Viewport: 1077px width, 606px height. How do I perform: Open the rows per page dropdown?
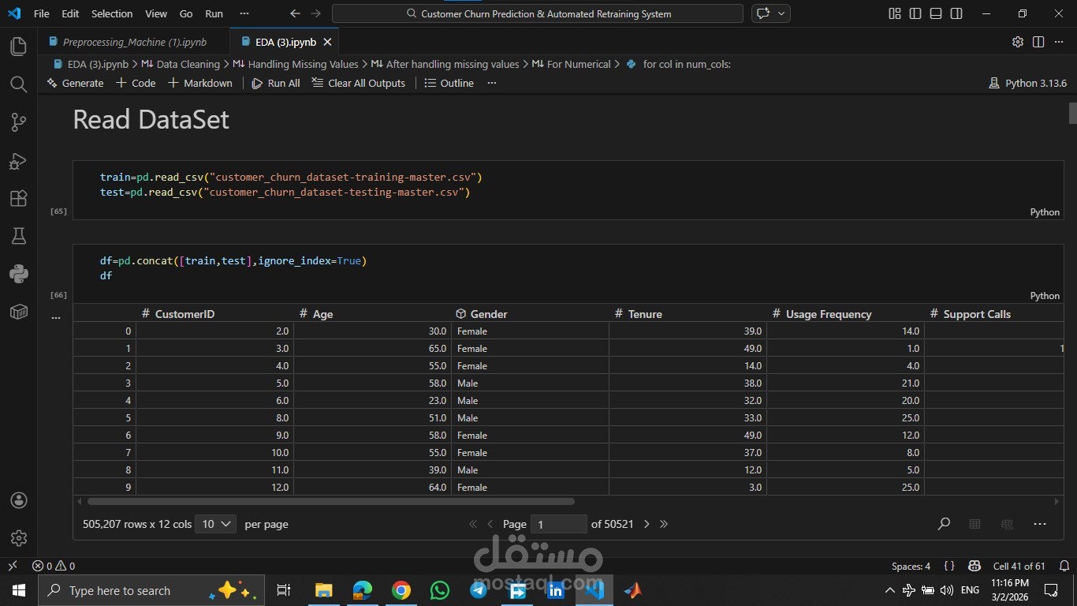216,524
